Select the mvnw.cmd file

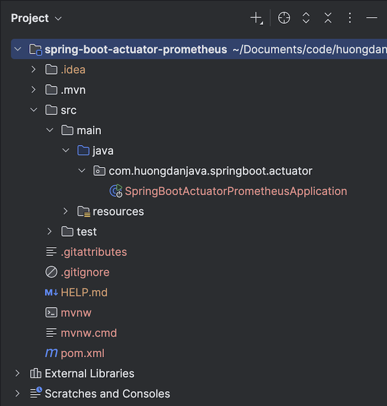(88, 333)
